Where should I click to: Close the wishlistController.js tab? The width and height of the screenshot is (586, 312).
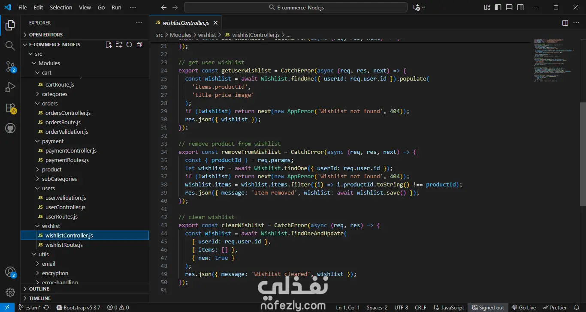pyautogui.click(x=215, y=23)
